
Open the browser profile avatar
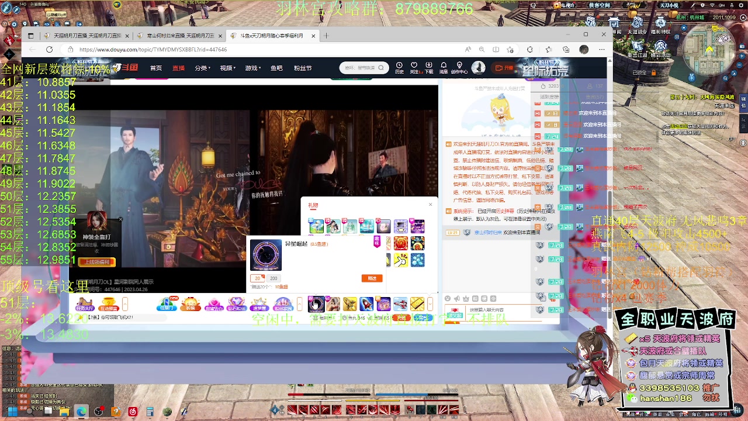tap(583, 50)
